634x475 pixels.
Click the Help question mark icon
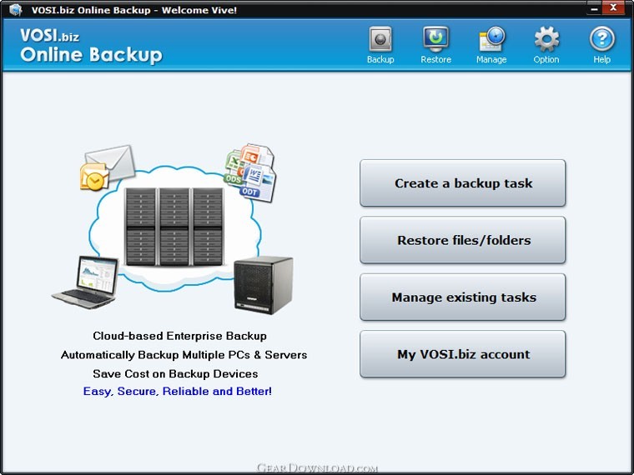(x=601, y=39)
